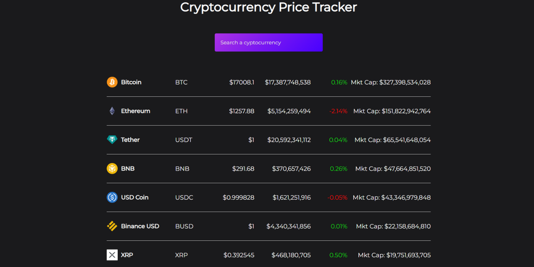The height and width of the screenshot is (267, 534).
Task: Click Bitcoin's $17008.1 price
Action: tap(242, 82)
